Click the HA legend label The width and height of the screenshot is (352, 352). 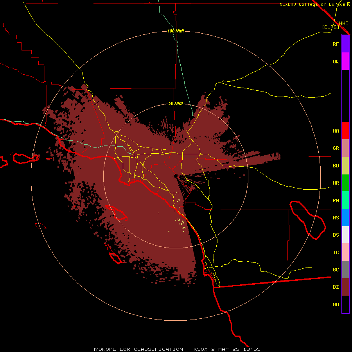point(336,131)
